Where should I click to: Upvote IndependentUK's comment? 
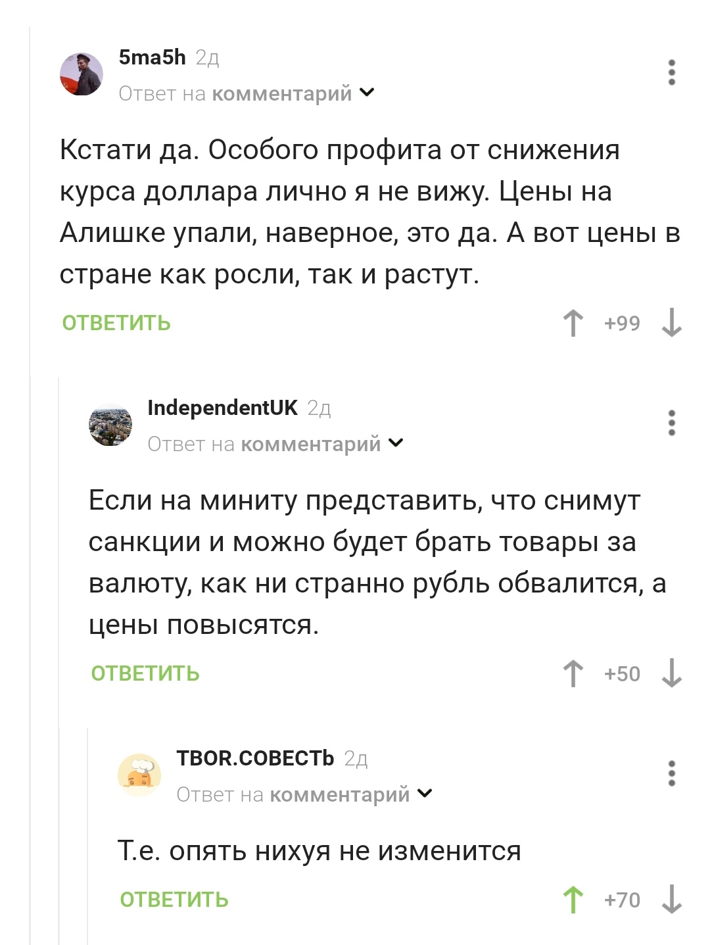click(x=573, y=673)
